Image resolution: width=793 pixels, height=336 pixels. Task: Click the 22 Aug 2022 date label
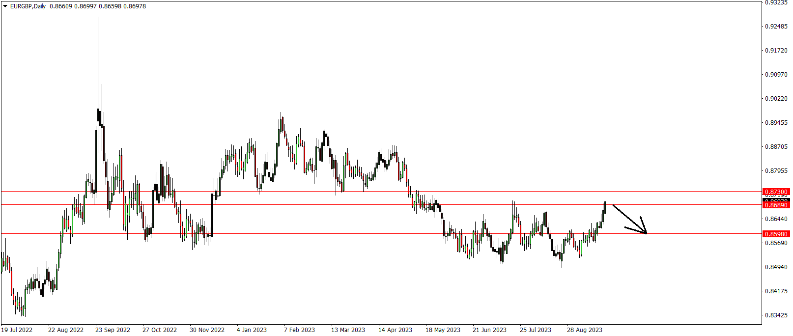(x=66, y=330)
